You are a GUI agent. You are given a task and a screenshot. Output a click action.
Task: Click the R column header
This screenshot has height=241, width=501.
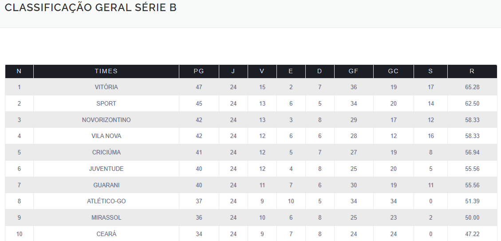coord(472,71)
